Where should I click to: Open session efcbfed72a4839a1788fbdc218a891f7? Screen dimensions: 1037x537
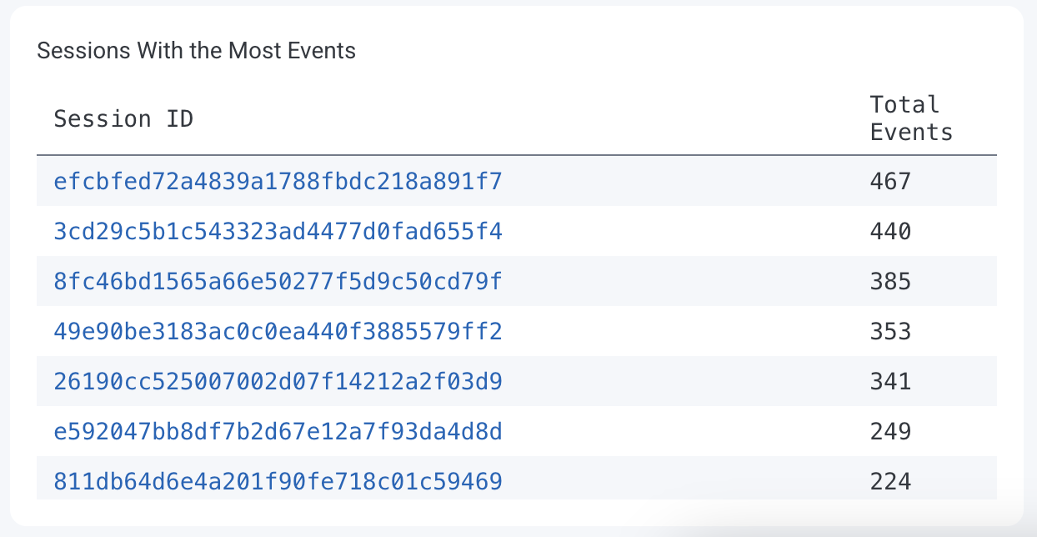(x=278, y=181)
